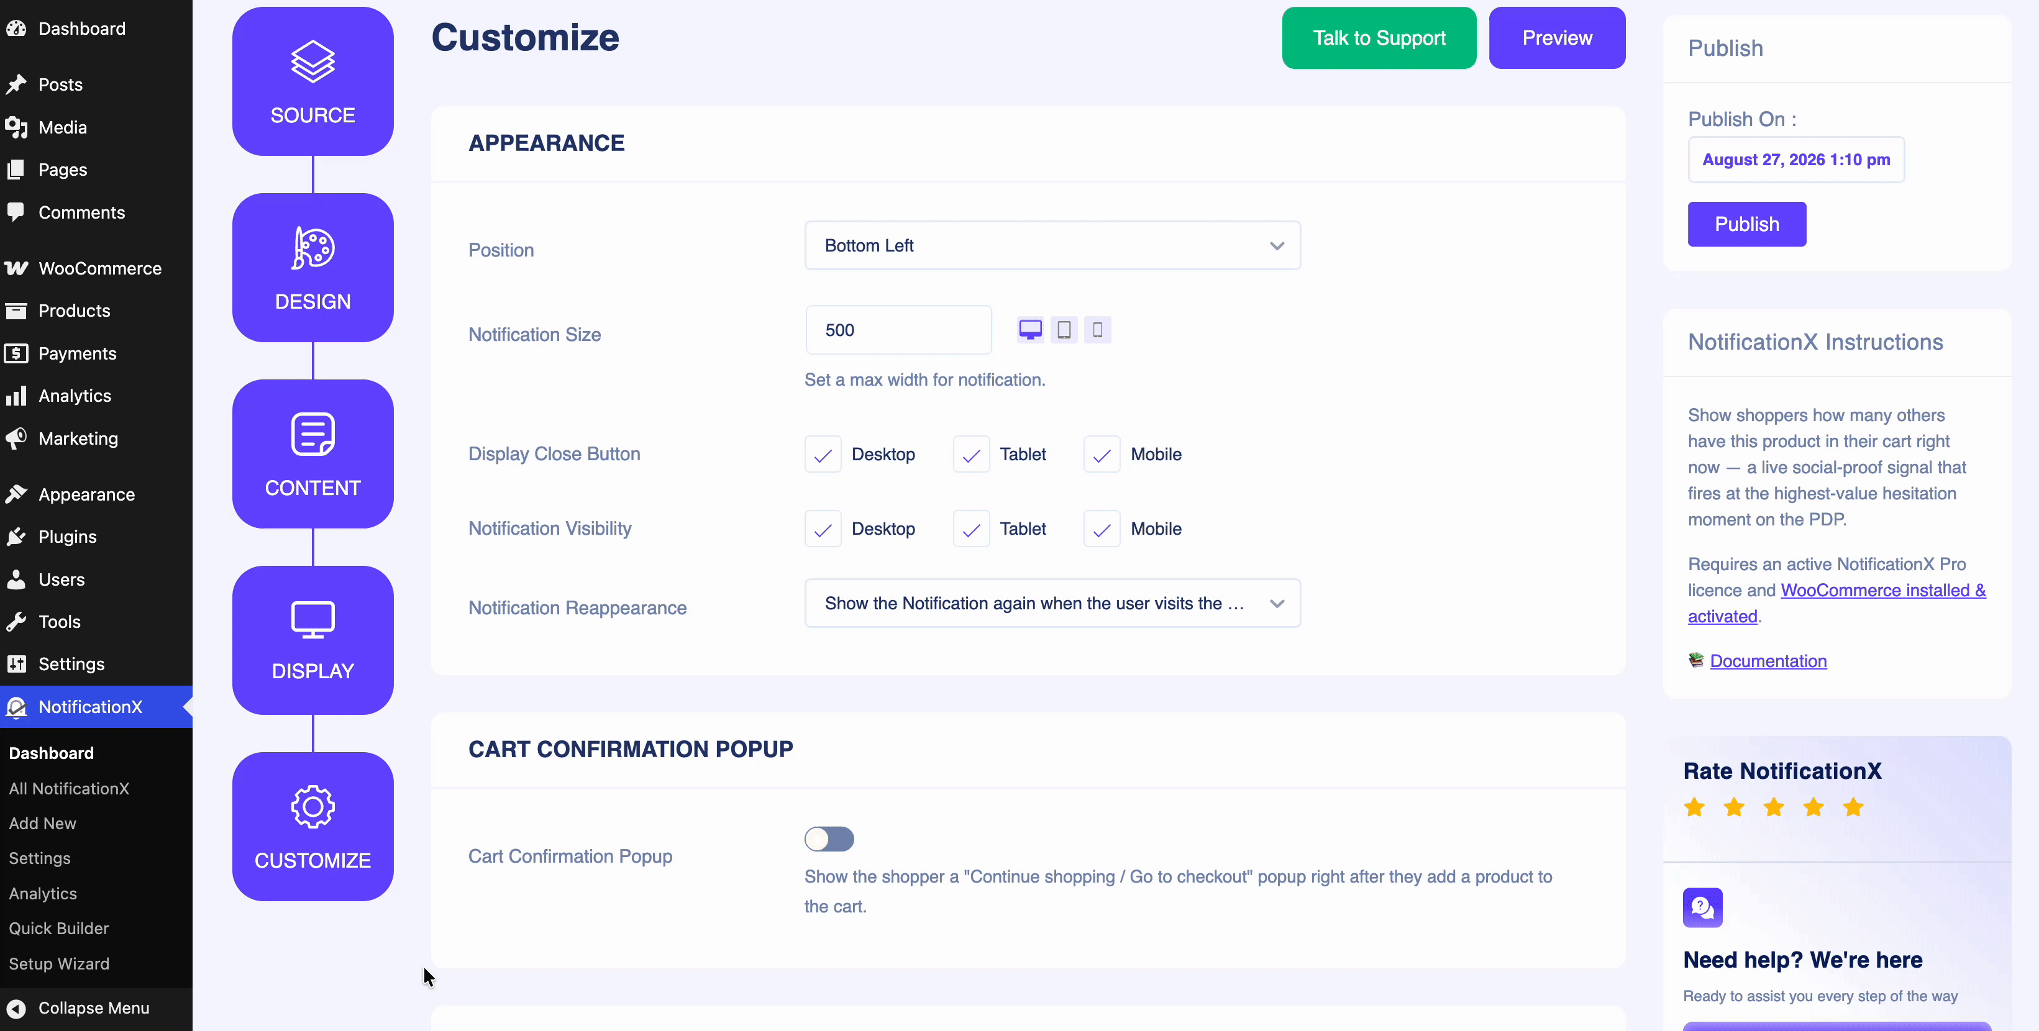
Task: Select tablet device icon for notification size
Action: (x=1064, y=329)
